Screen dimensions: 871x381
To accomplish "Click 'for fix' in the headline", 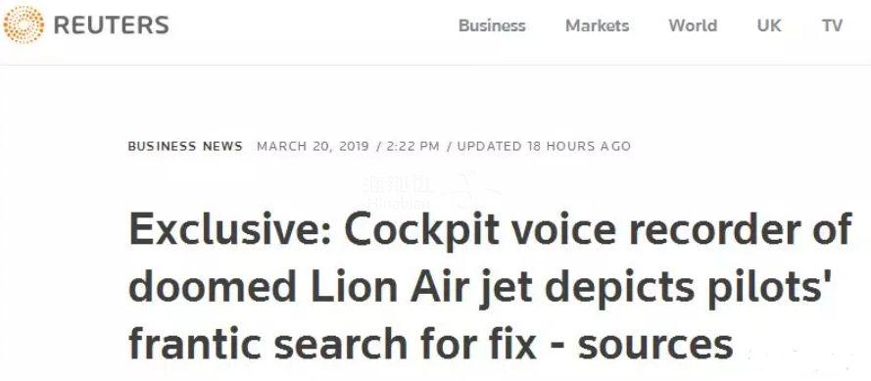I will coord(479,345).
